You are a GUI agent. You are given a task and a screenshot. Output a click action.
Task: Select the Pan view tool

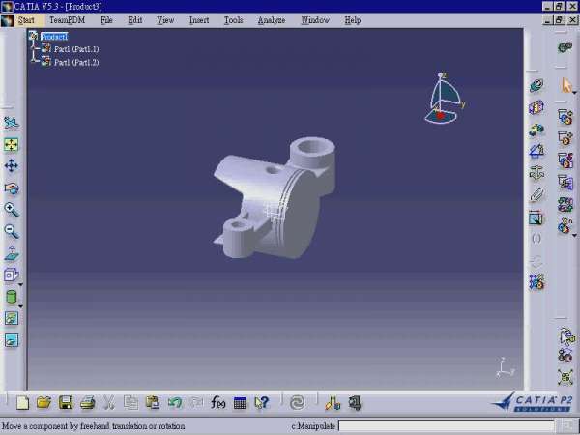11,165
